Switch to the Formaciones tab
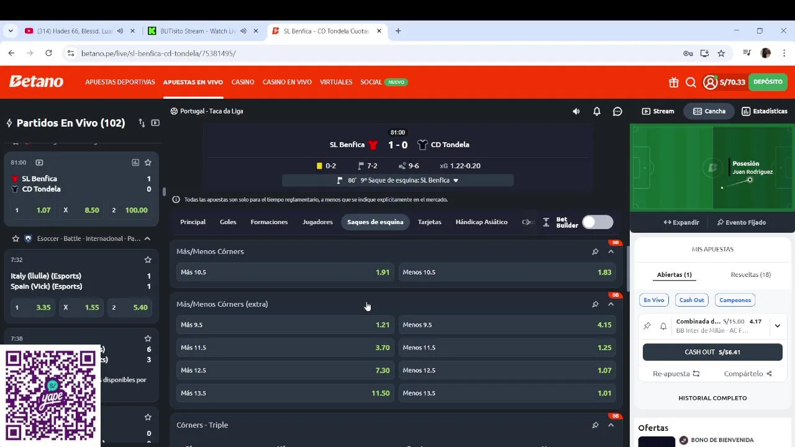795x447 pixels. [x=269, y=222]
